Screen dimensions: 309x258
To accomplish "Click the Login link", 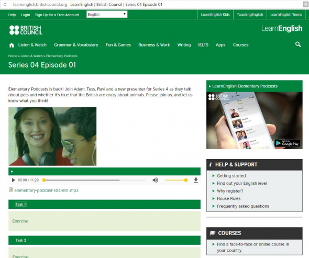I will click(26, 15).
